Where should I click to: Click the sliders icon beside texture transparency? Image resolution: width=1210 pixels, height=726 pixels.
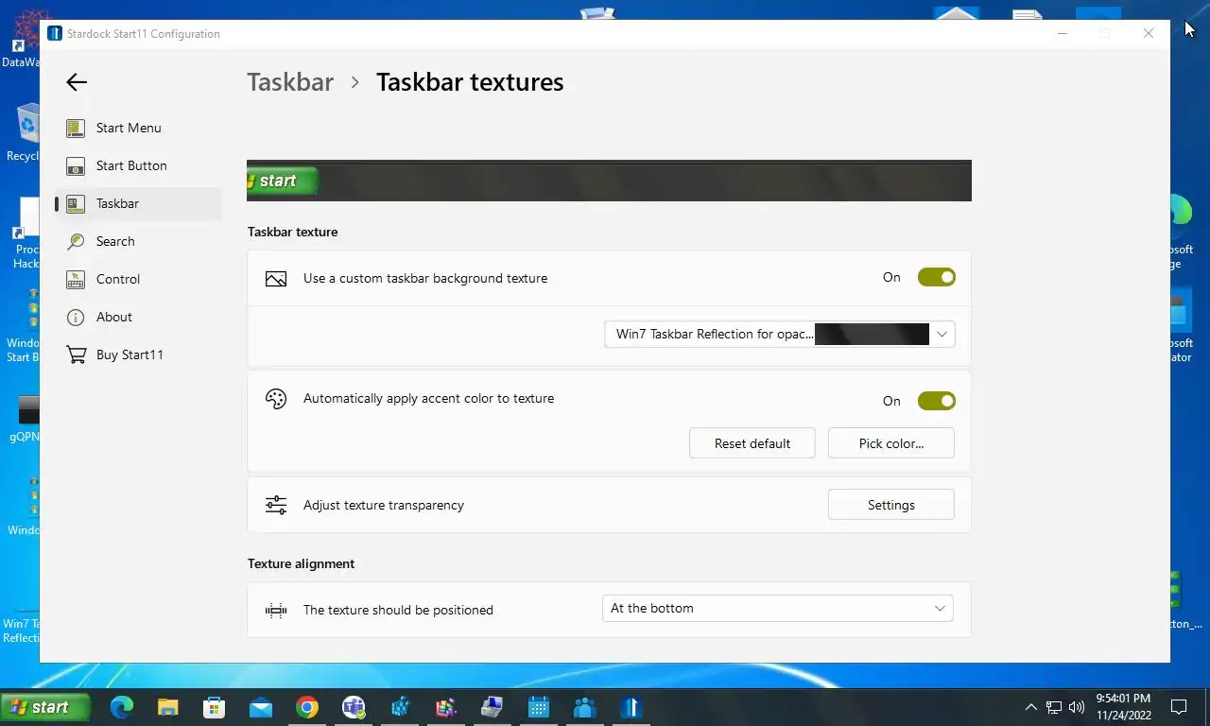(x=276, y=505)
